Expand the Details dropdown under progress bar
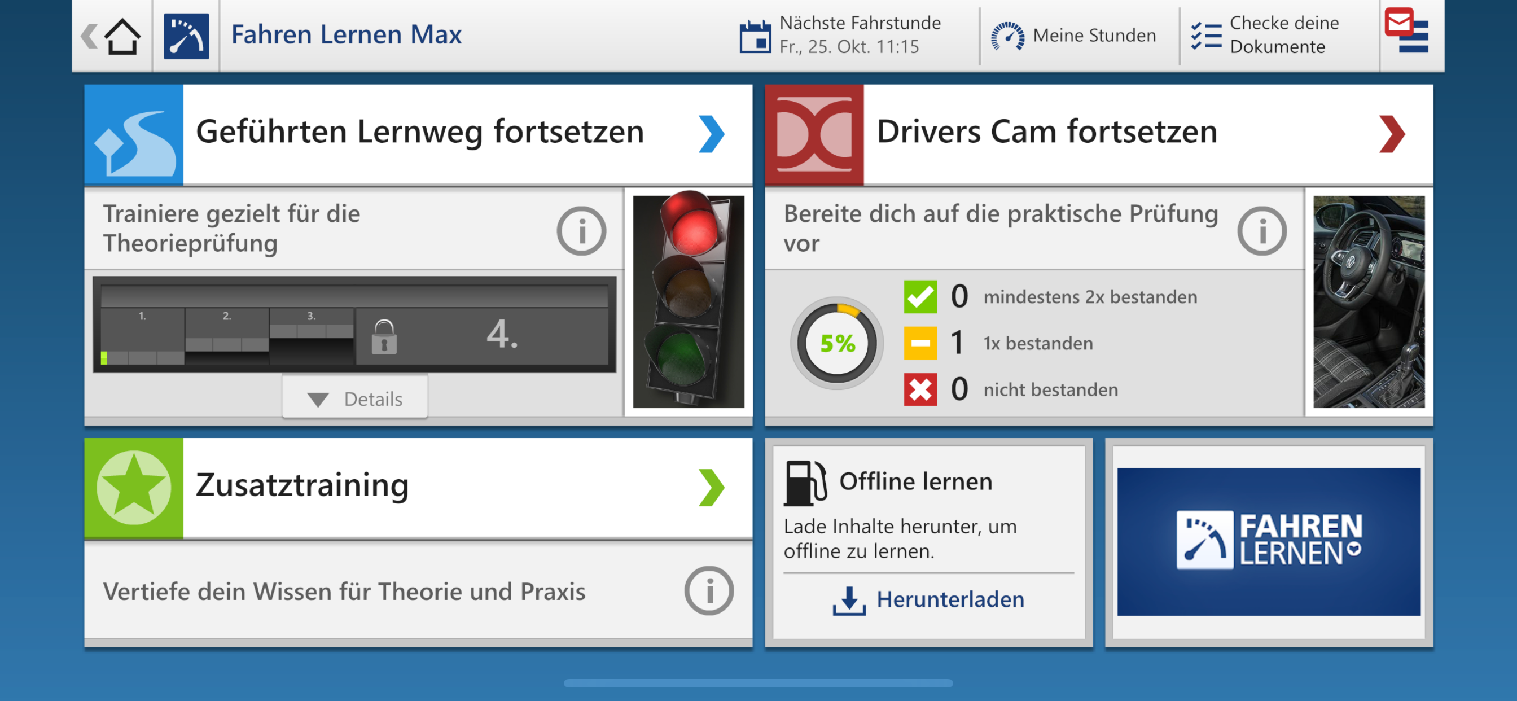This screenshot has height=701, width=1517. click(x=355, y=399)
